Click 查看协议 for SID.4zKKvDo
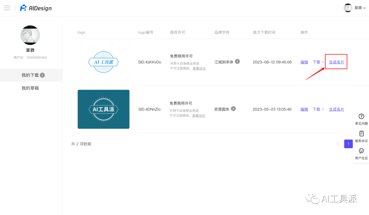 199,68
